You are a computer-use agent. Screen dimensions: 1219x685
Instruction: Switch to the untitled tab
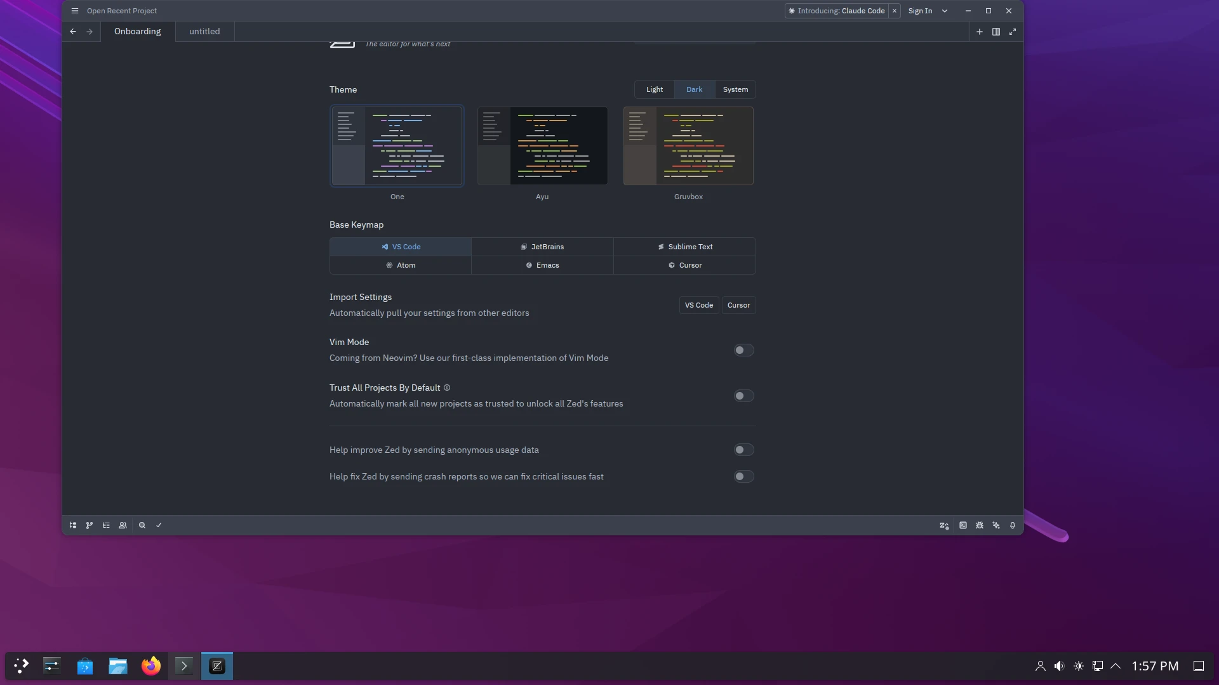(x=204, y=32)
